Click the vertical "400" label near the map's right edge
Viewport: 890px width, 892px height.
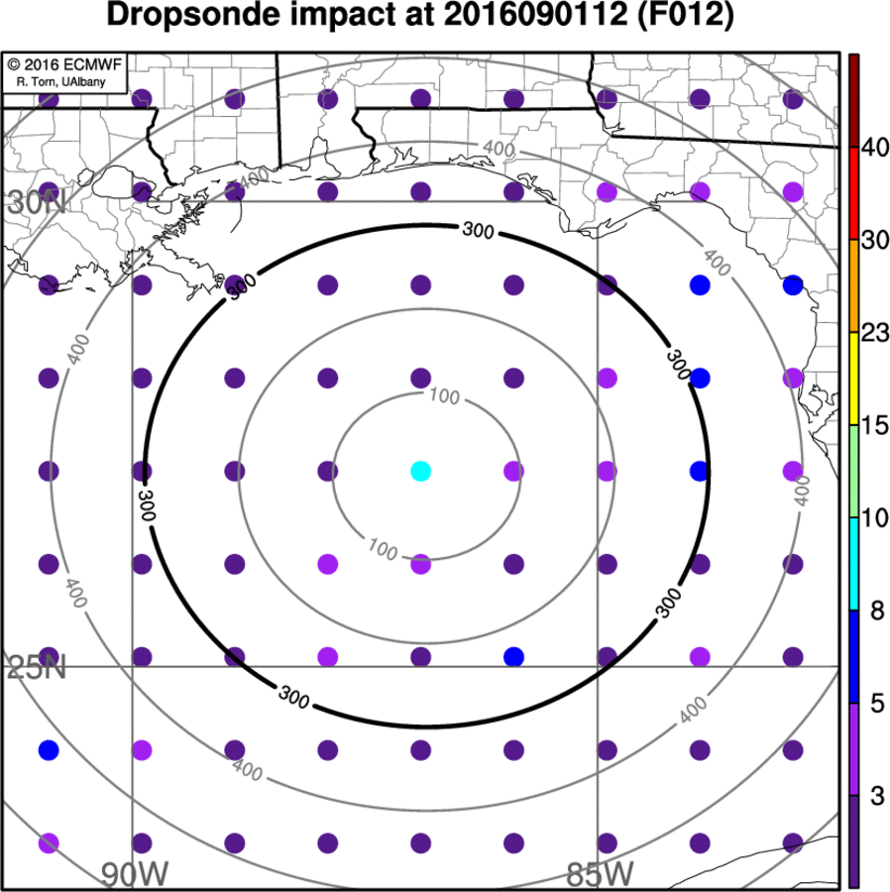point(802,491)
